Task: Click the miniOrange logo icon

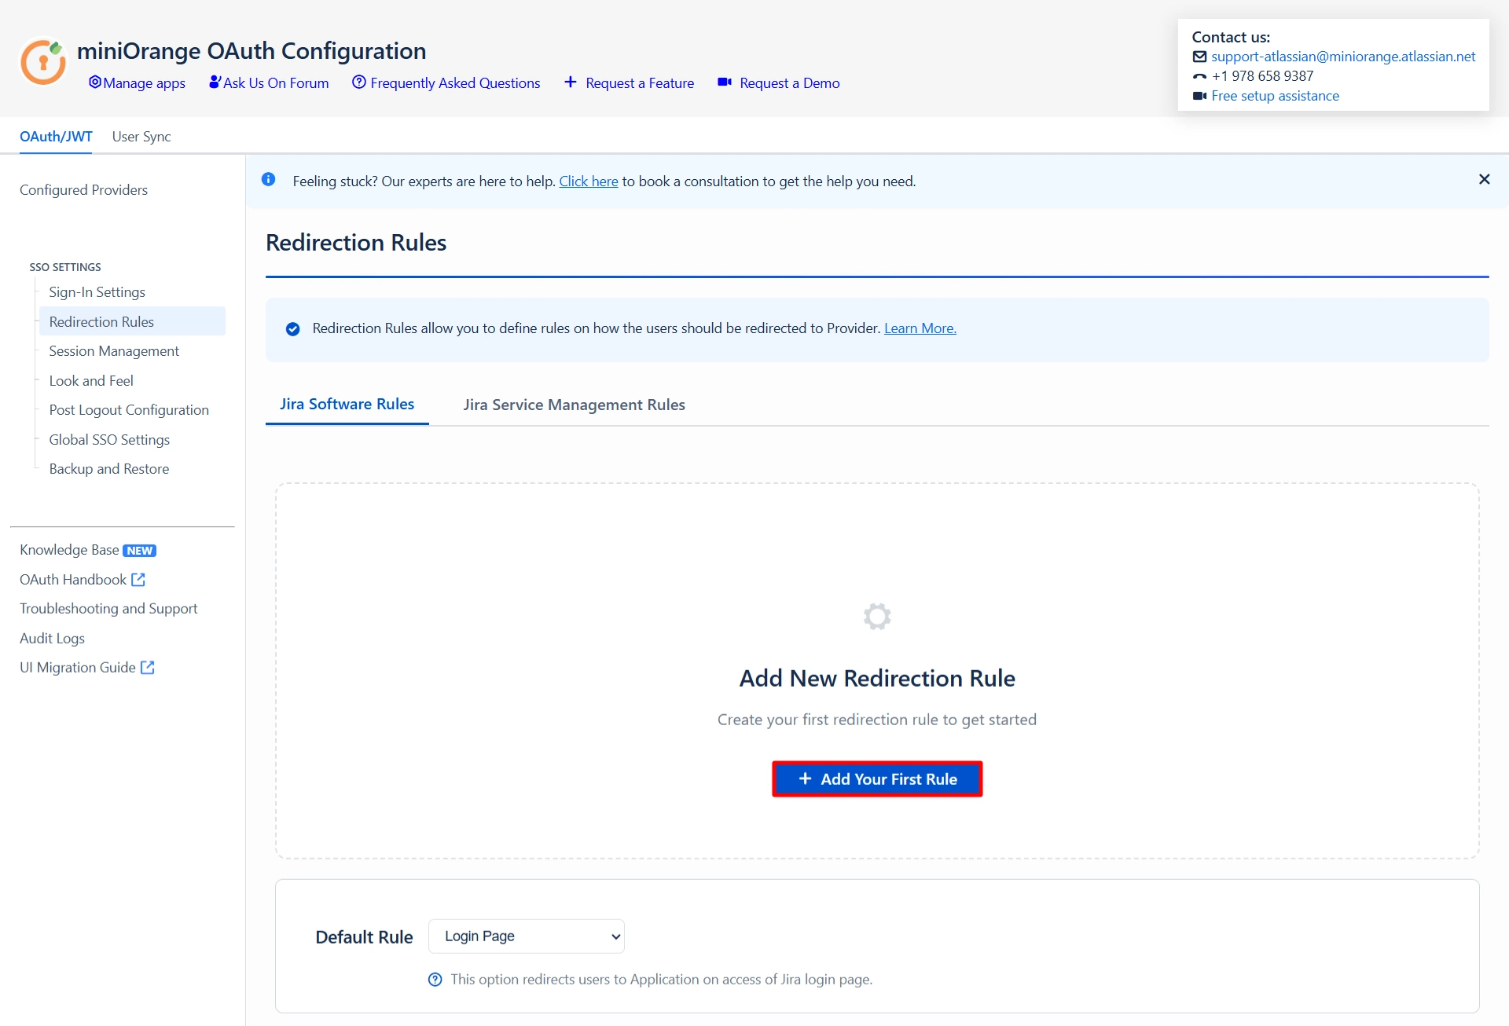Action: coord(43,61)
